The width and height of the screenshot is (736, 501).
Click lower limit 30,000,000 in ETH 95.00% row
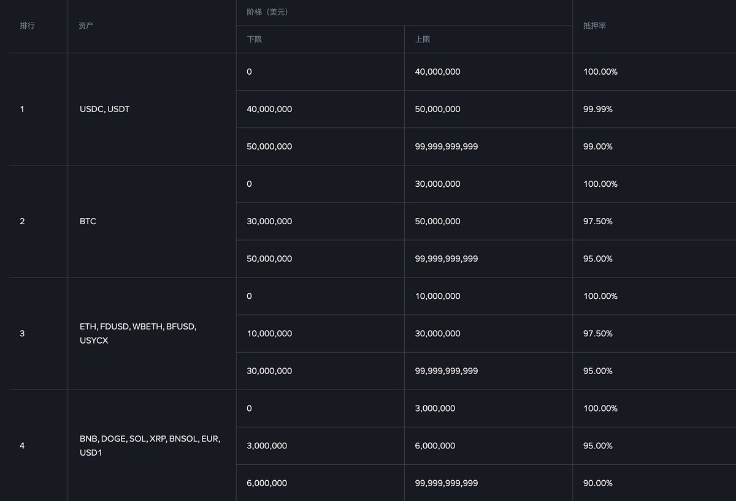pyautogui.click(x=269, y=371)
